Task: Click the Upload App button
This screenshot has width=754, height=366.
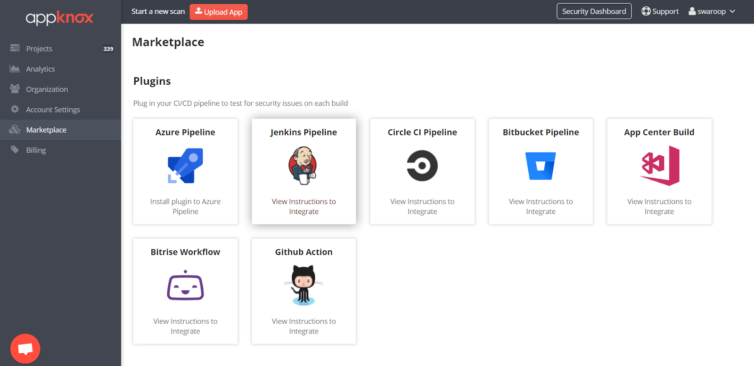Action: (x=219, y=12)
